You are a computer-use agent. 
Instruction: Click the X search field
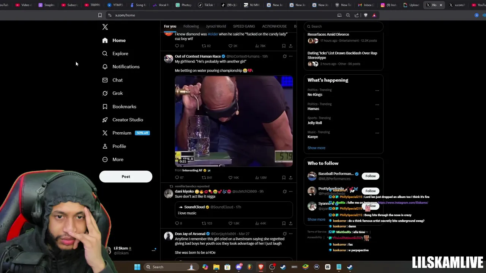[x=344, y=27]
